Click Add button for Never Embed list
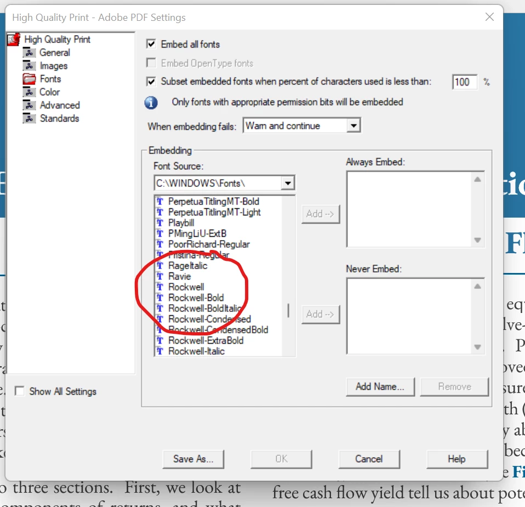 point(321,314)
